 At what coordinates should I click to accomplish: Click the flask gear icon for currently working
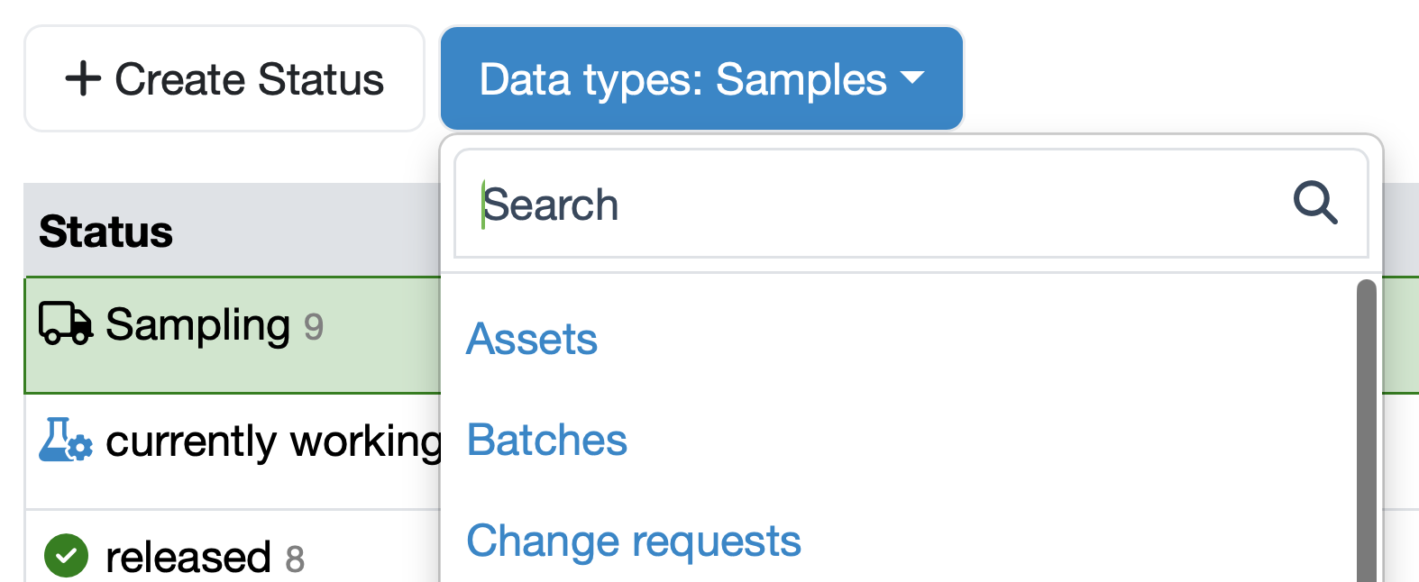click(x=65, y=440)
